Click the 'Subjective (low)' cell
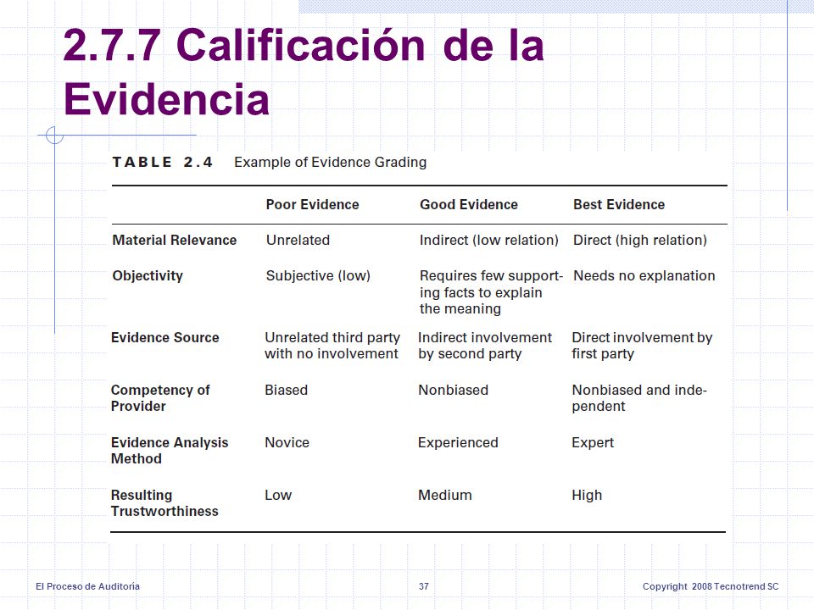814x610 pixels. 318,275
